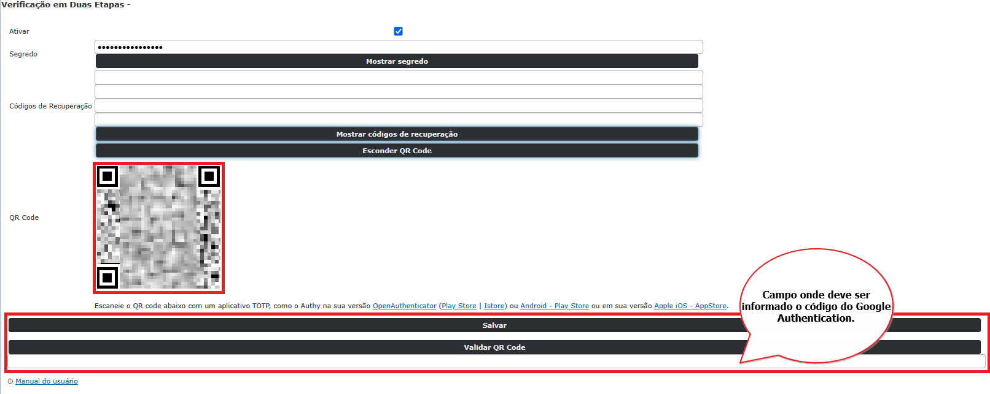Focus the first recovery code field
The height and width of the screenshot is (394, 990).
(398, 77)
